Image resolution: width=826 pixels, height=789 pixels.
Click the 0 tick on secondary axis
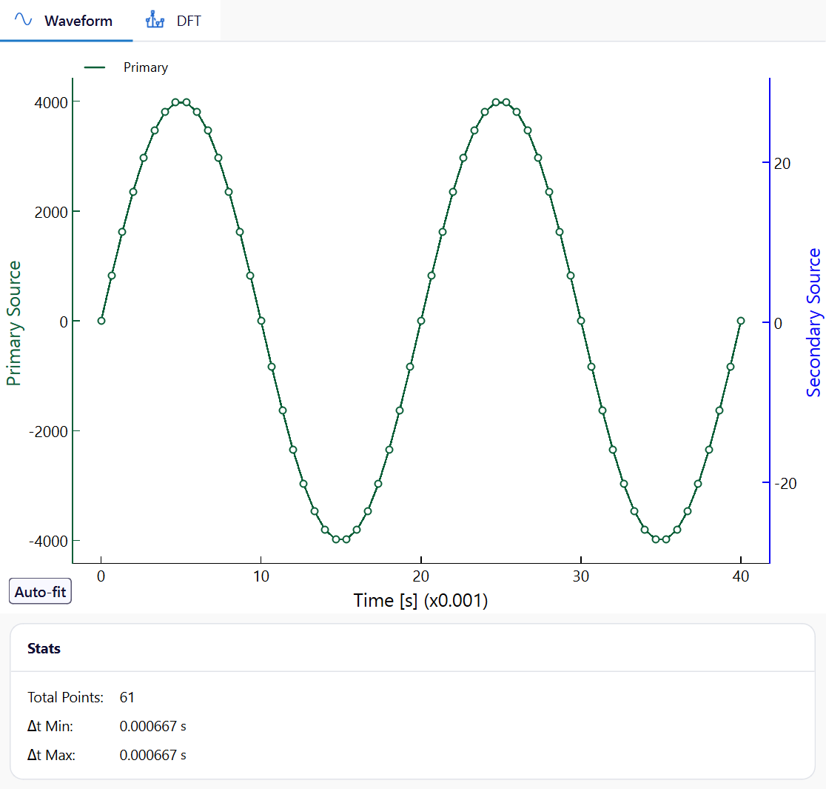778,323
